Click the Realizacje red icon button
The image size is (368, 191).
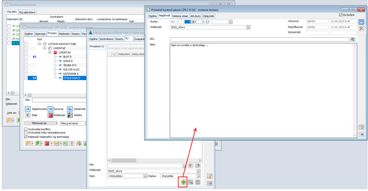tap(50, 115)
